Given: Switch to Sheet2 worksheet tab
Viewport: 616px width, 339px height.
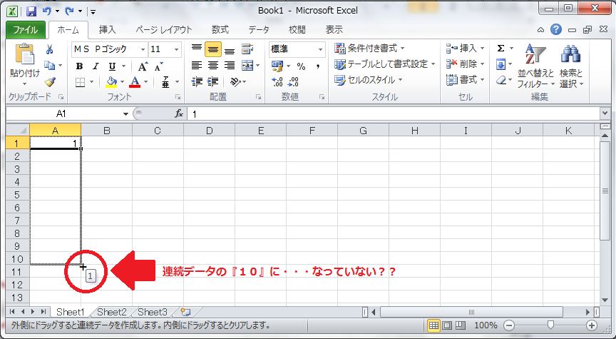Looking at the screenshot, I should [x=111, y=312].
